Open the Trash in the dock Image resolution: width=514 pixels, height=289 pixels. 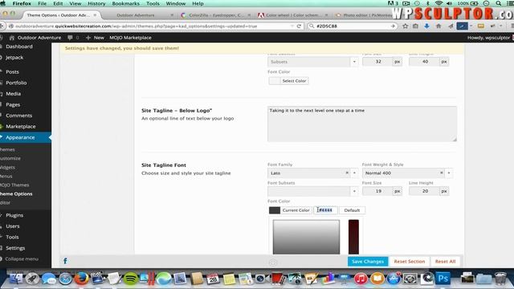pos(500,279)
